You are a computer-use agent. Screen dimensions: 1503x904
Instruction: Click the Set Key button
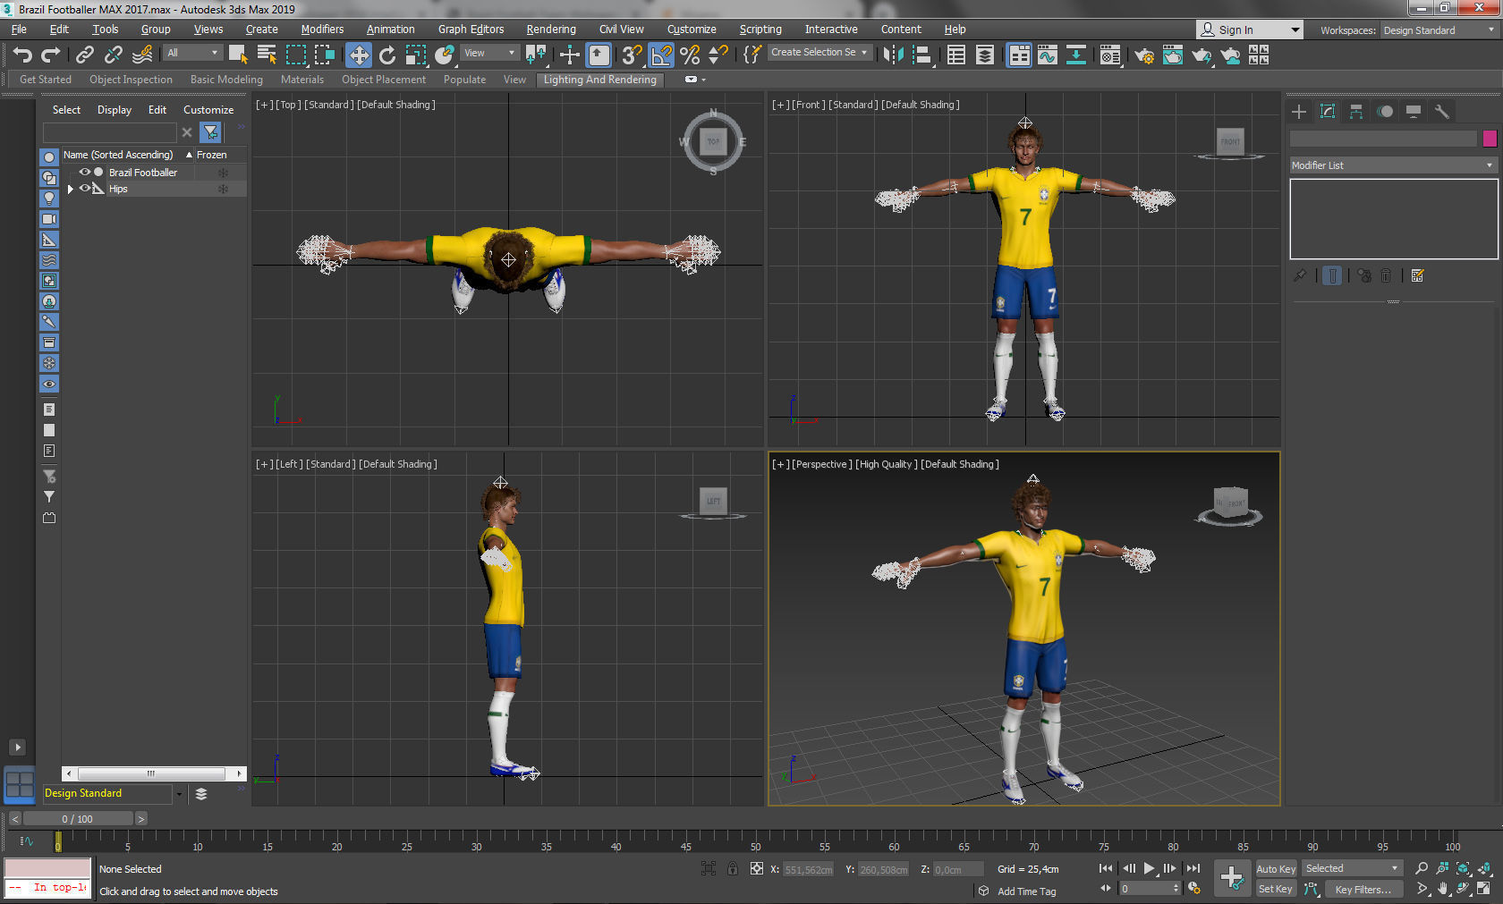click(x=1276, y=889)
